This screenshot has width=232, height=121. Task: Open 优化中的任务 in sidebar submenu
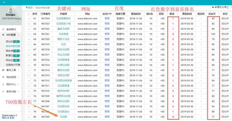[13, 46]
